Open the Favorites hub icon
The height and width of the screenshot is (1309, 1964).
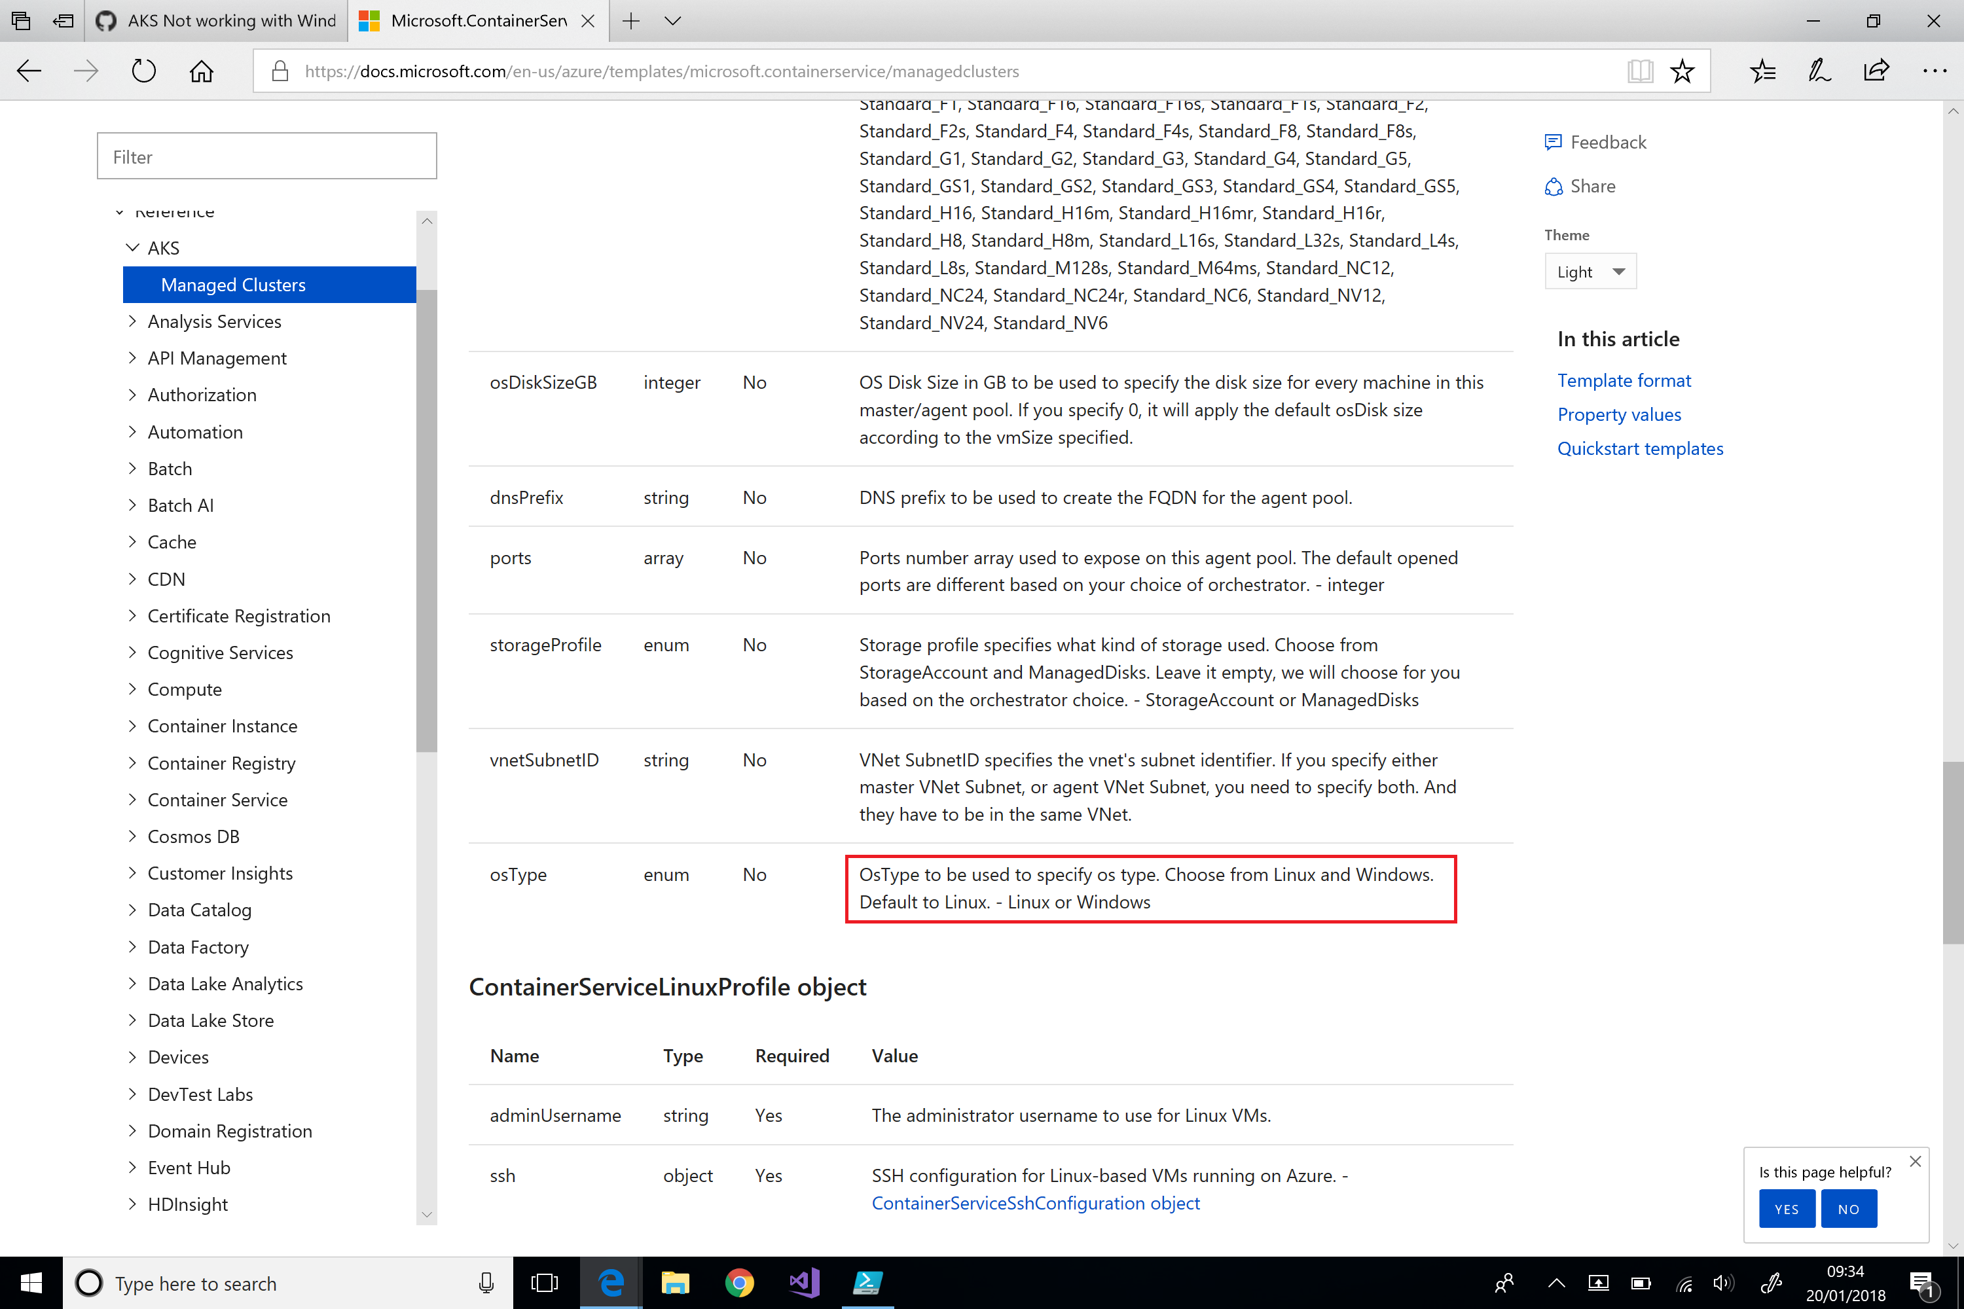(x=1763, y=71)
